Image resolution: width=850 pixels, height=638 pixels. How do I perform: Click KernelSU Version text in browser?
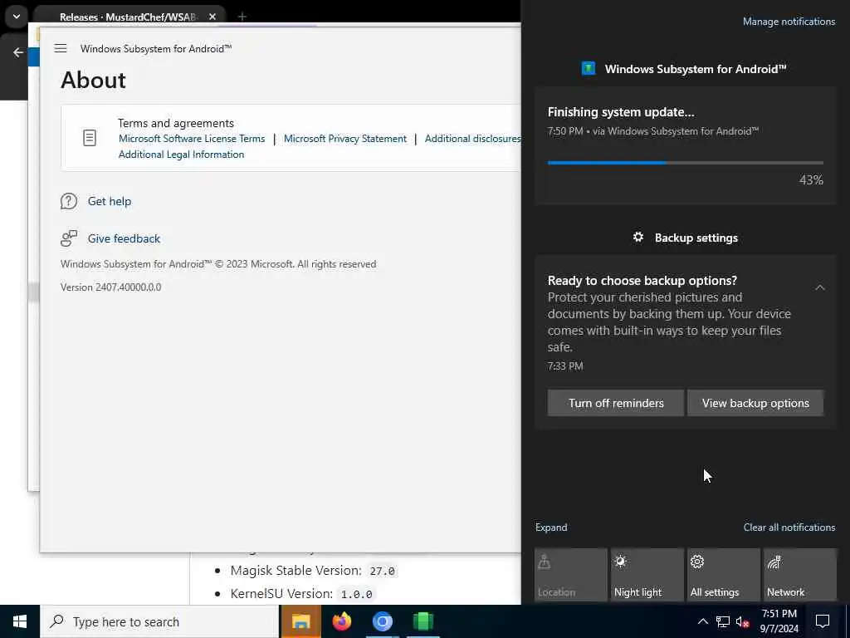pos(281,593)
